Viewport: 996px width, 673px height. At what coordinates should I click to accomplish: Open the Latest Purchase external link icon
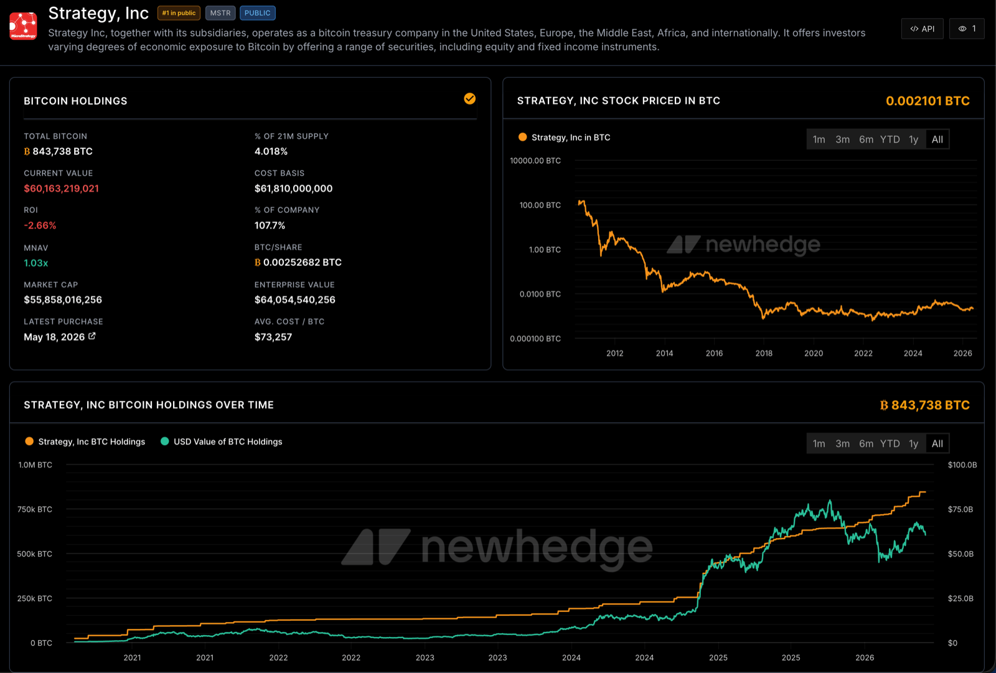coord(92,336)
